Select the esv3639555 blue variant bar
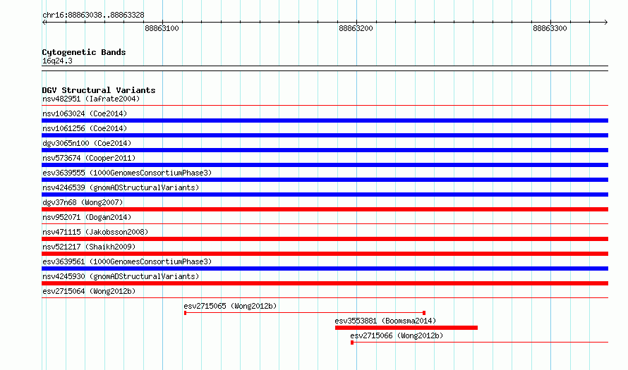Viewport: 628px width, 370px height. [x=325, y=180]
